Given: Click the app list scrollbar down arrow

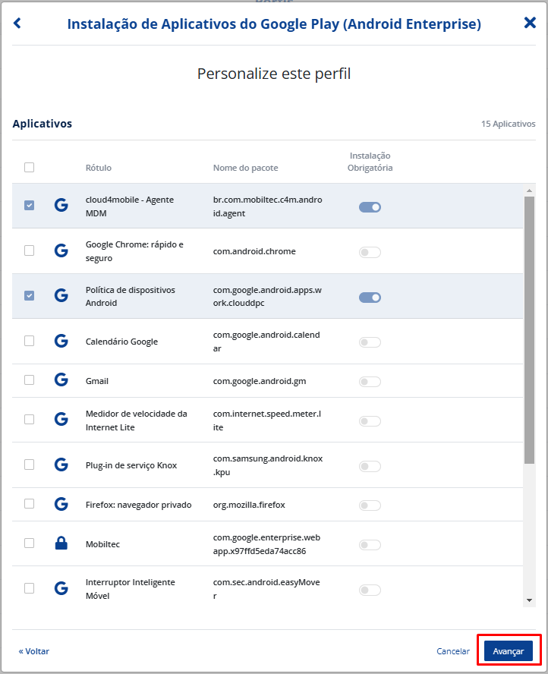Looking at the screenshot, I should point(530,600).
